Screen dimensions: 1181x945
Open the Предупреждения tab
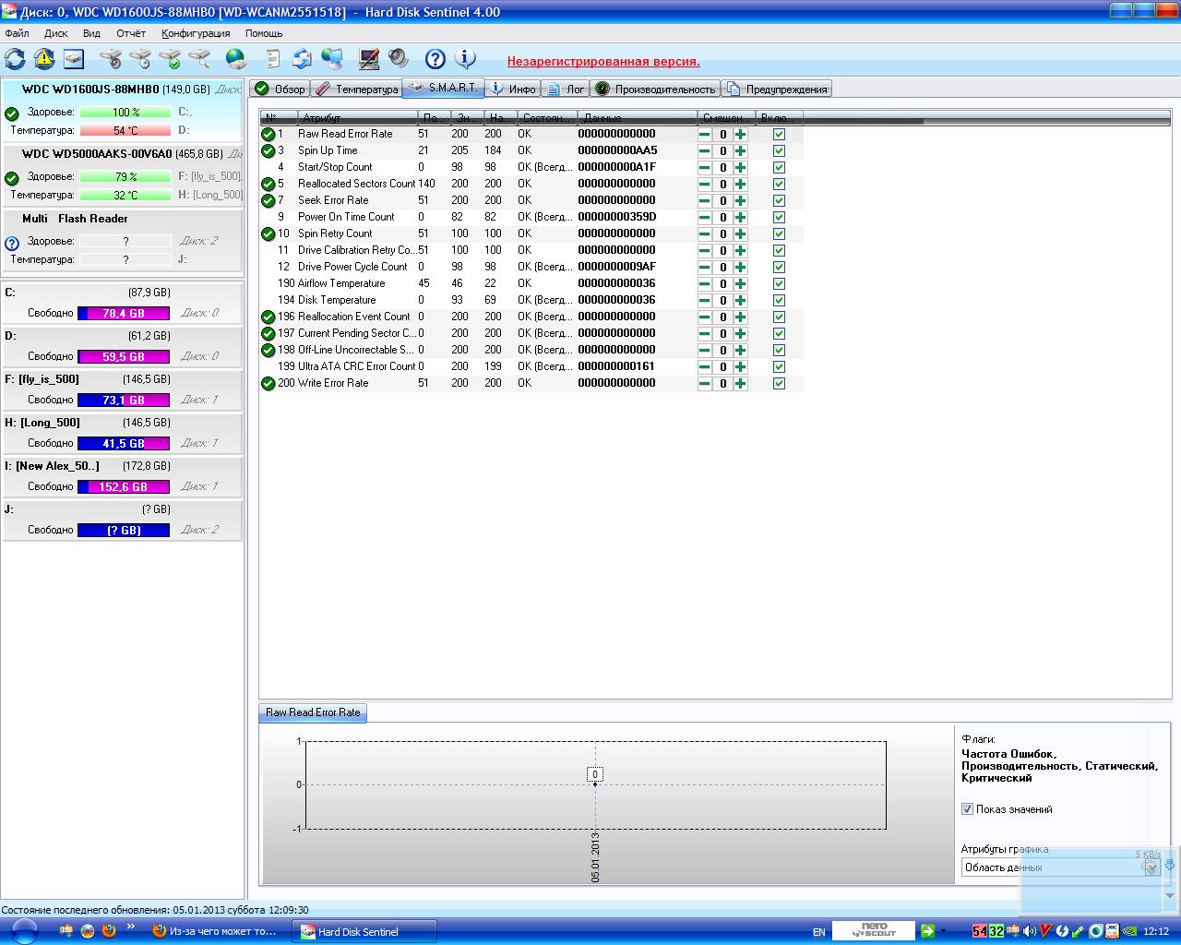777,89
